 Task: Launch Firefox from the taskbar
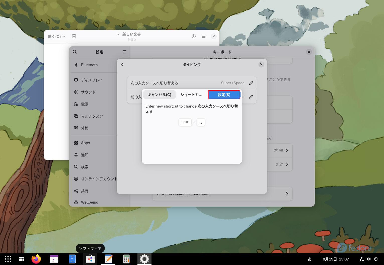point(36,259)
